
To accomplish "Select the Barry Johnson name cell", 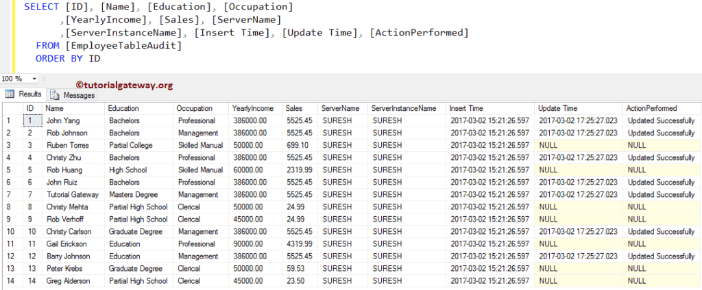I will [73, 256].
